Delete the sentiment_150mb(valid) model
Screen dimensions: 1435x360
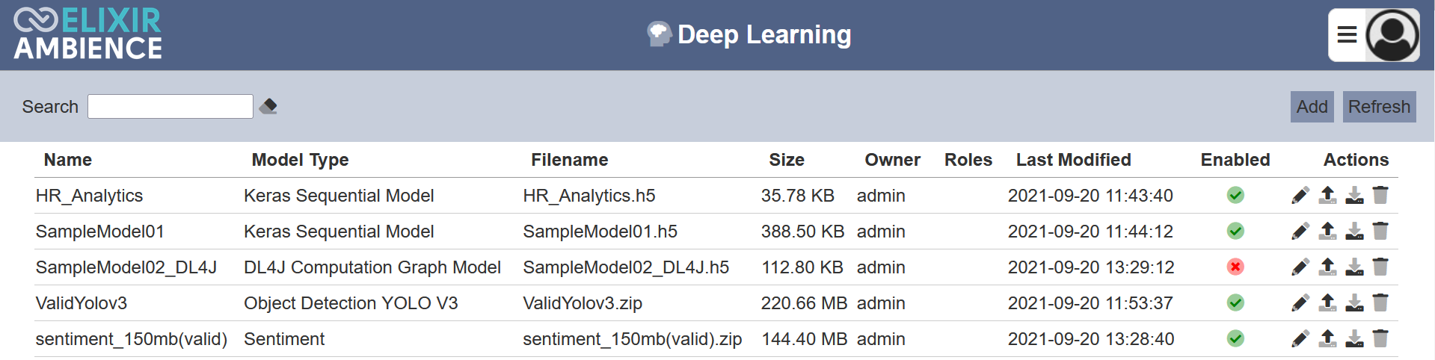tap(1380, 339)
